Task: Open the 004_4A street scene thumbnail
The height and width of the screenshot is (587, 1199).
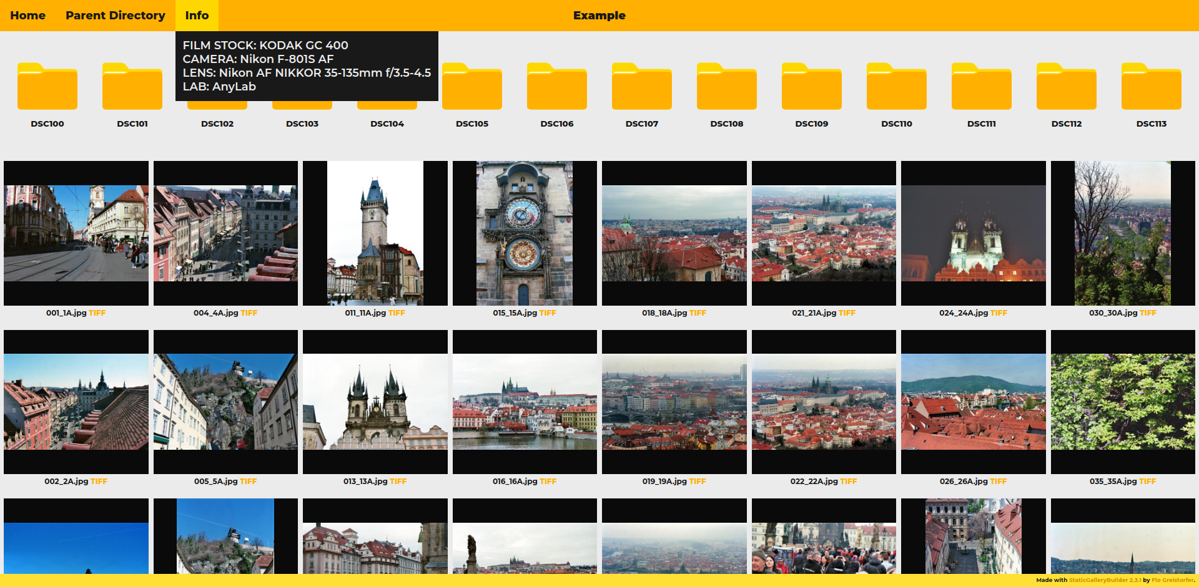Action: (x=225, y=233)
